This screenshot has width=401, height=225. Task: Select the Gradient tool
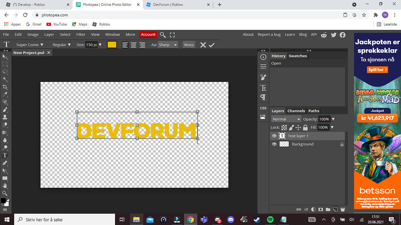(5, 133)
